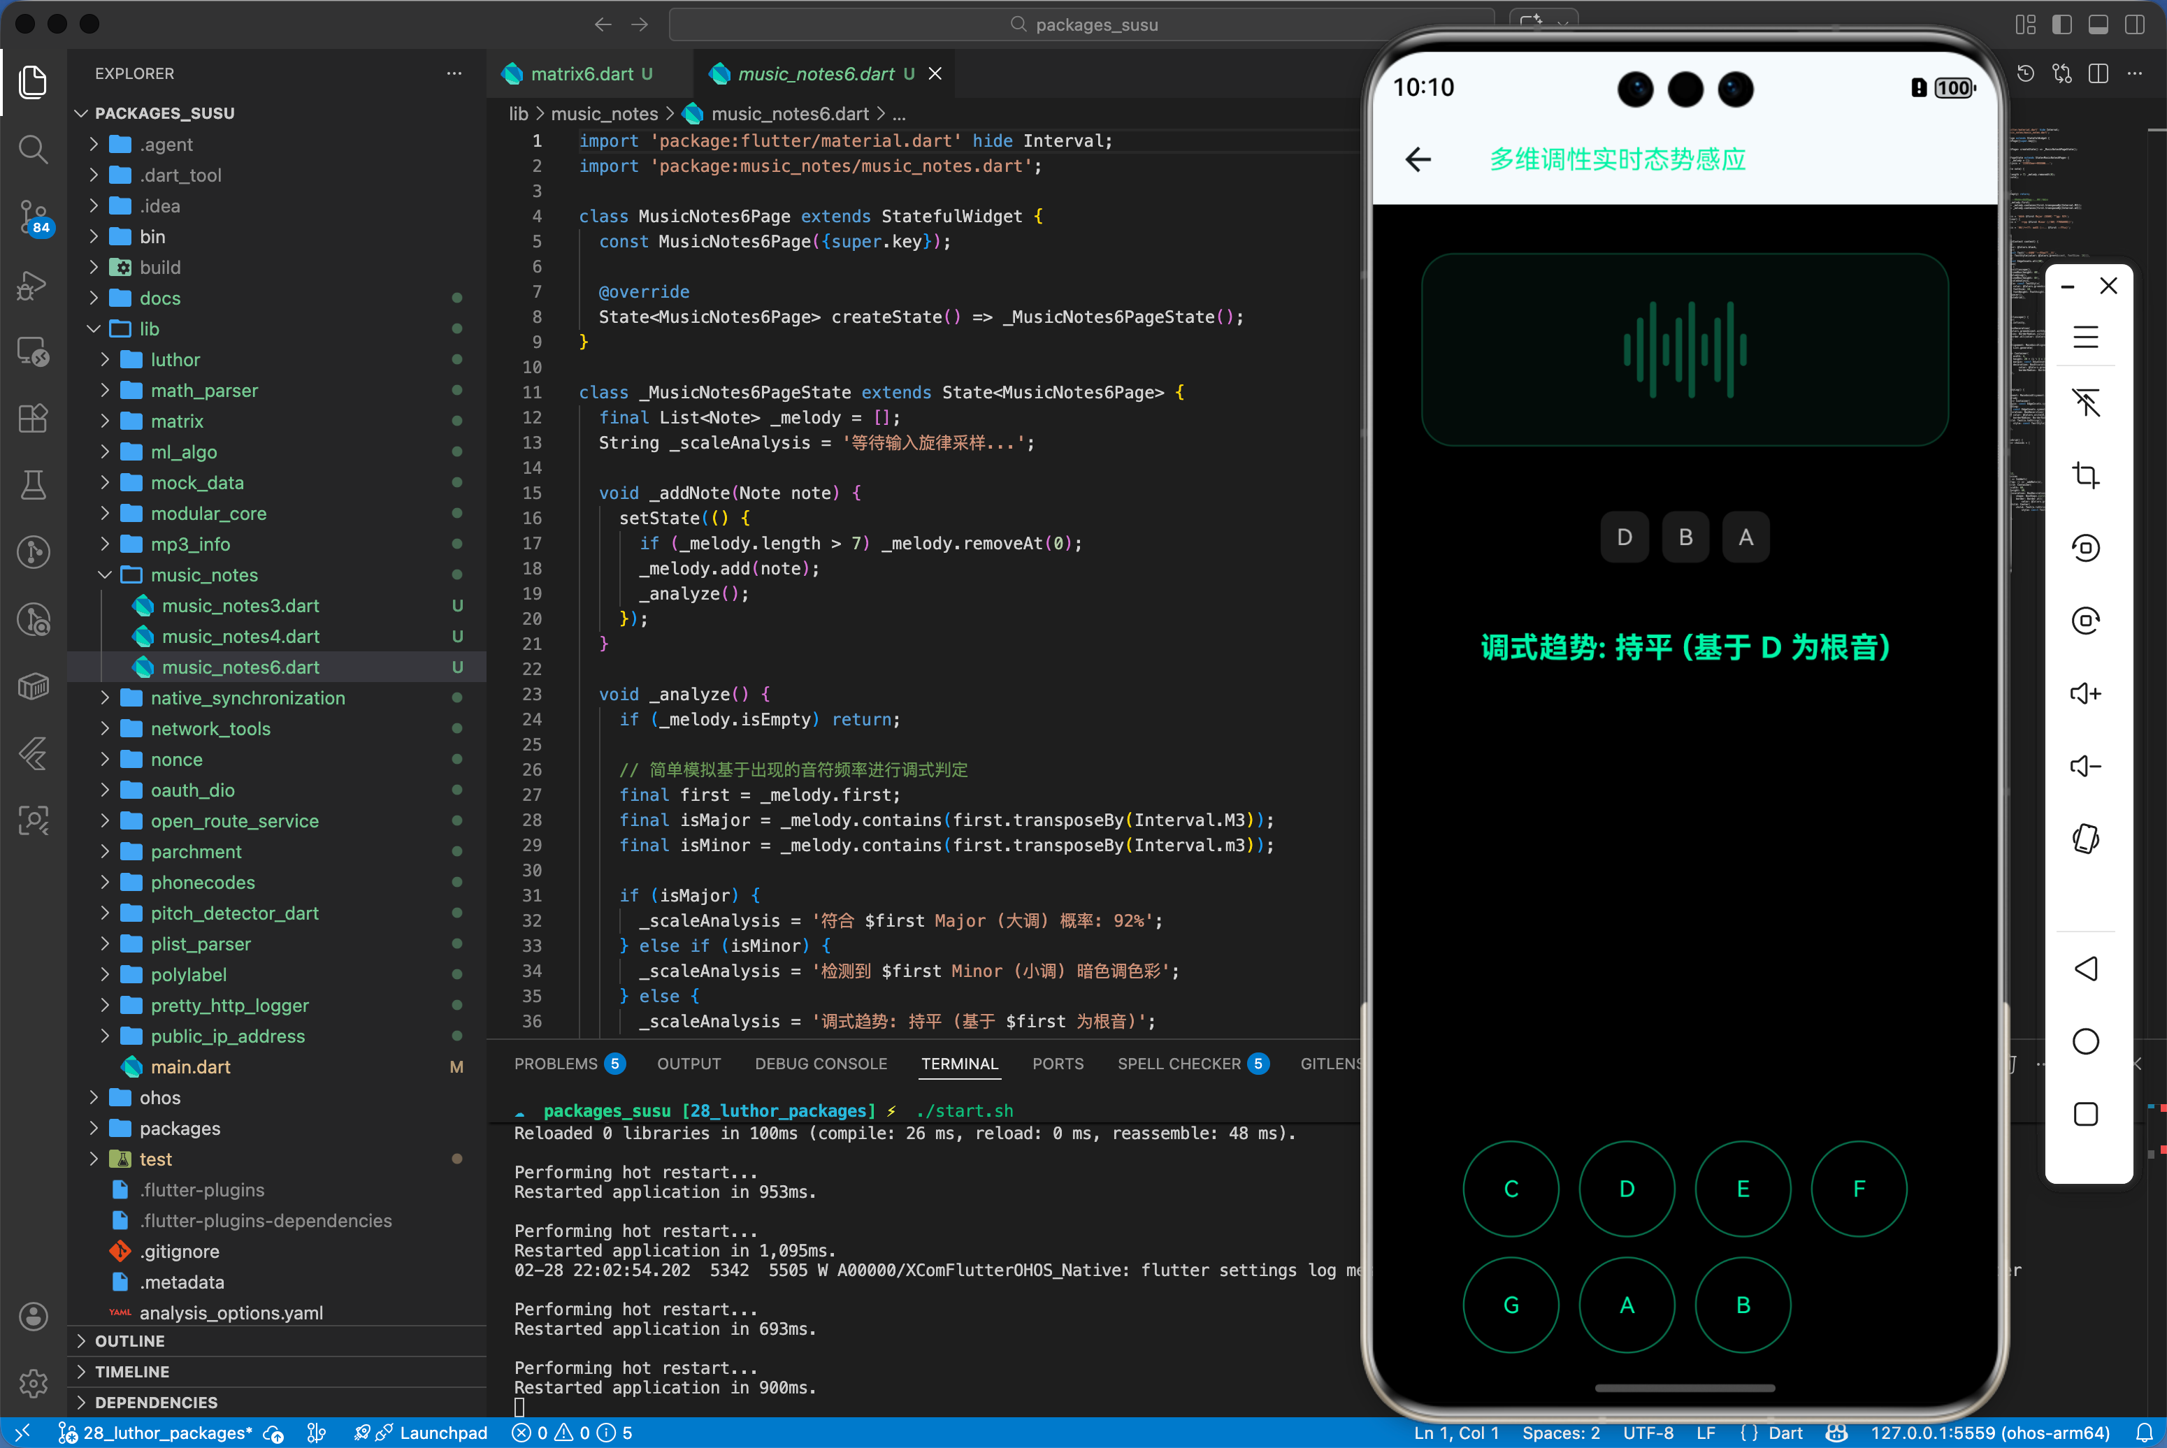2167x1448 pixels.
Task: Open Run and Debug view
Action: [34, 284]
